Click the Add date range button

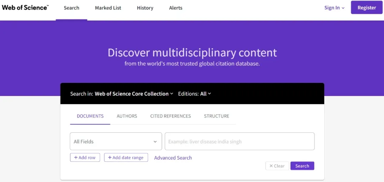click(x=126, y=158)
